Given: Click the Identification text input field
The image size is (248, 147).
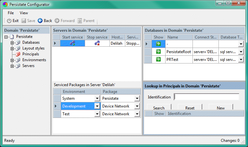Looking at the screenshot, I should click(x=206, y=97).
